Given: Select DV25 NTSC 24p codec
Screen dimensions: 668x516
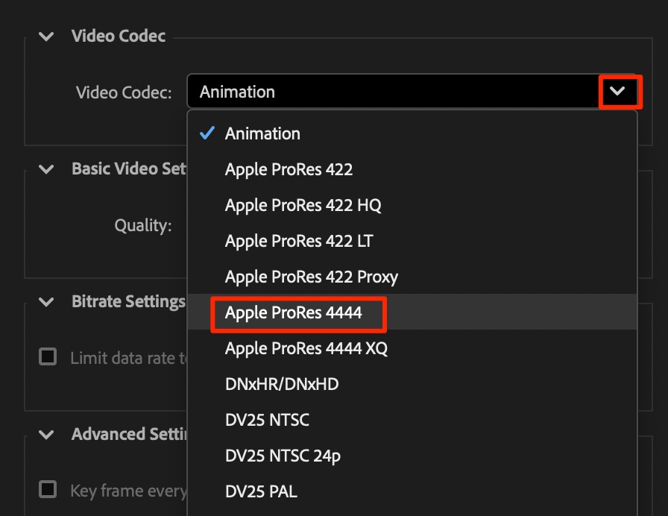Looking at the screenshot, I should 283,456.
